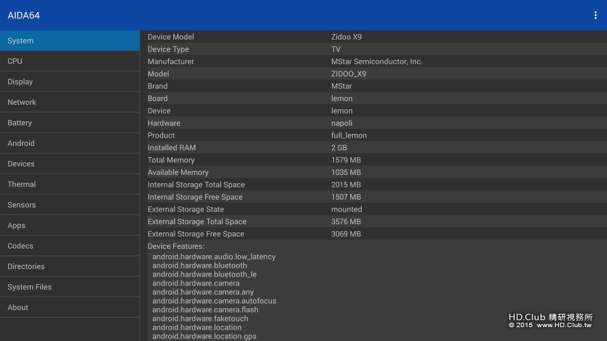Click the Product value full_lemon
Screen dimensions: 607x341
tap(349, 135)
